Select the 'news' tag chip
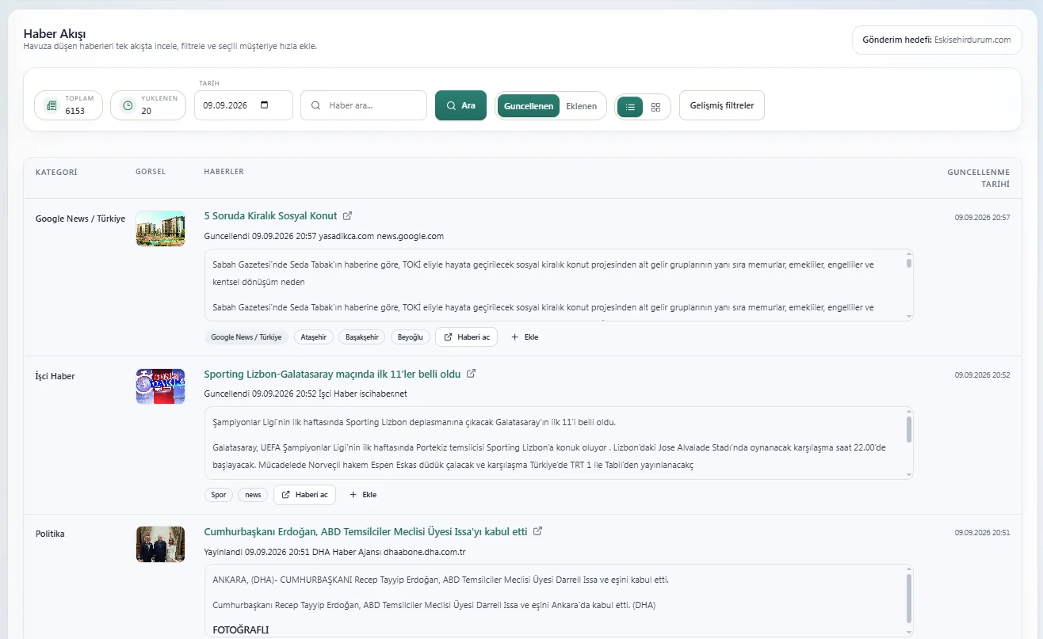1043x639 pixels. [253, 494]
